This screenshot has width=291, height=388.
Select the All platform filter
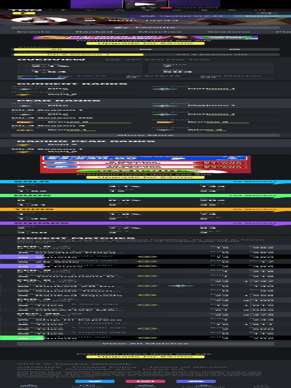click(x=56, y=49)
